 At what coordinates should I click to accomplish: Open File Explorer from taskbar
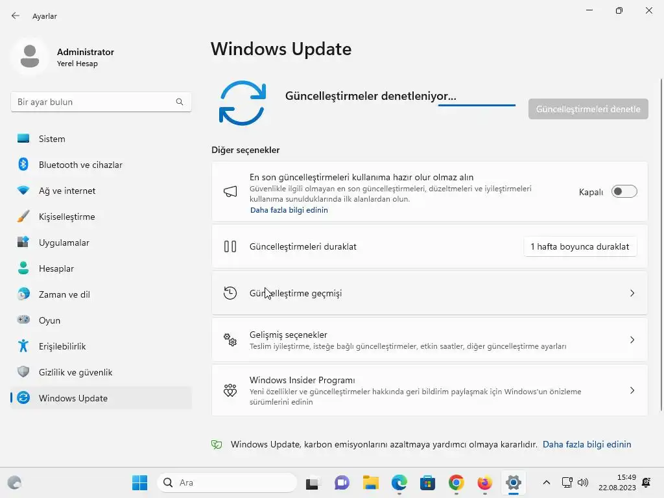[370, 482]
